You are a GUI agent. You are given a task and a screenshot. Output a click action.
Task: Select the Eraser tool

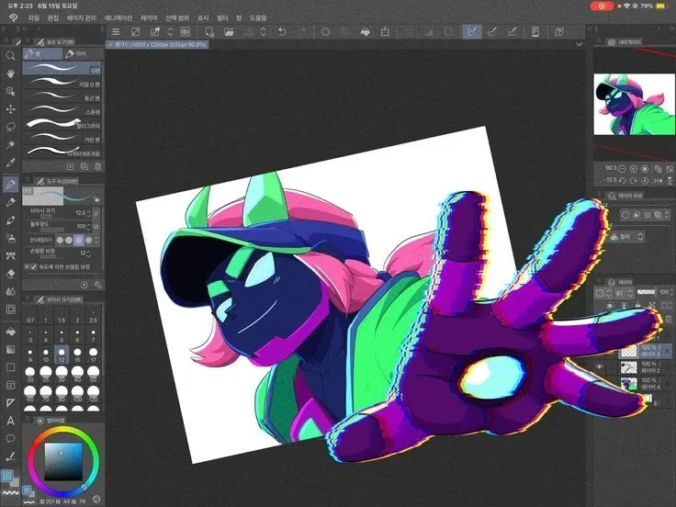(x=10, y=274)
